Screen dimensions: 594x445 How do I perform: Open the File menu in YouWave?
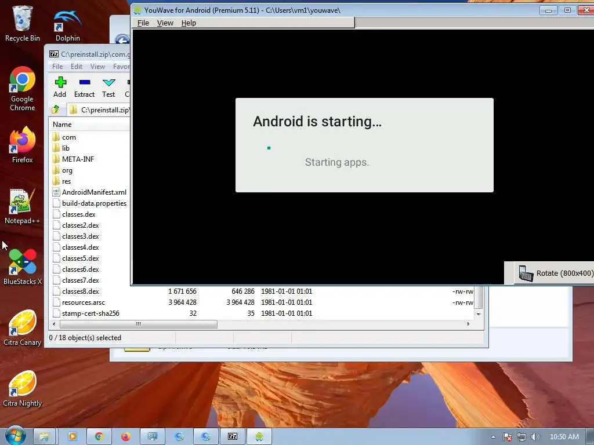coord(143,23)
